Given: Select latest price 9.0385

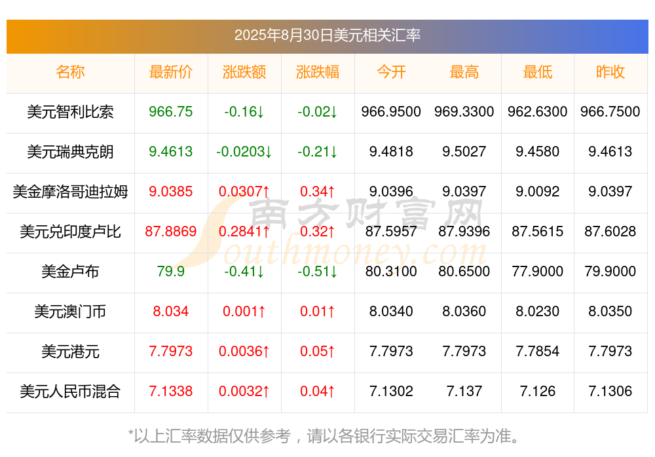Looking at the screenshot, I should (x=170, y=192).
